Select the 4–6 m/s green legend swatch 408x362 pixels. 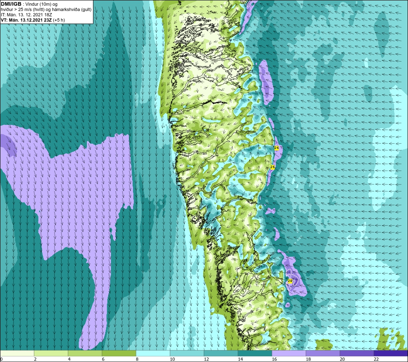[x=85, y=353]
